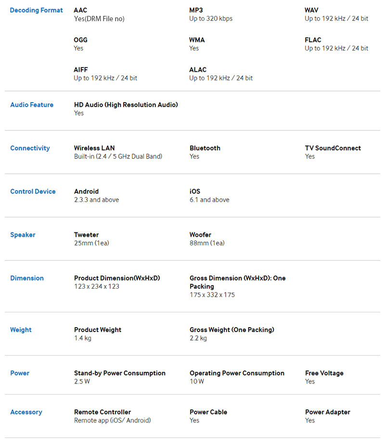Image resolution: width=385 pixels, height=448 pixels.
Task: Click the Stand-by Power Consumption heading
Action: (x=119, y=373)
